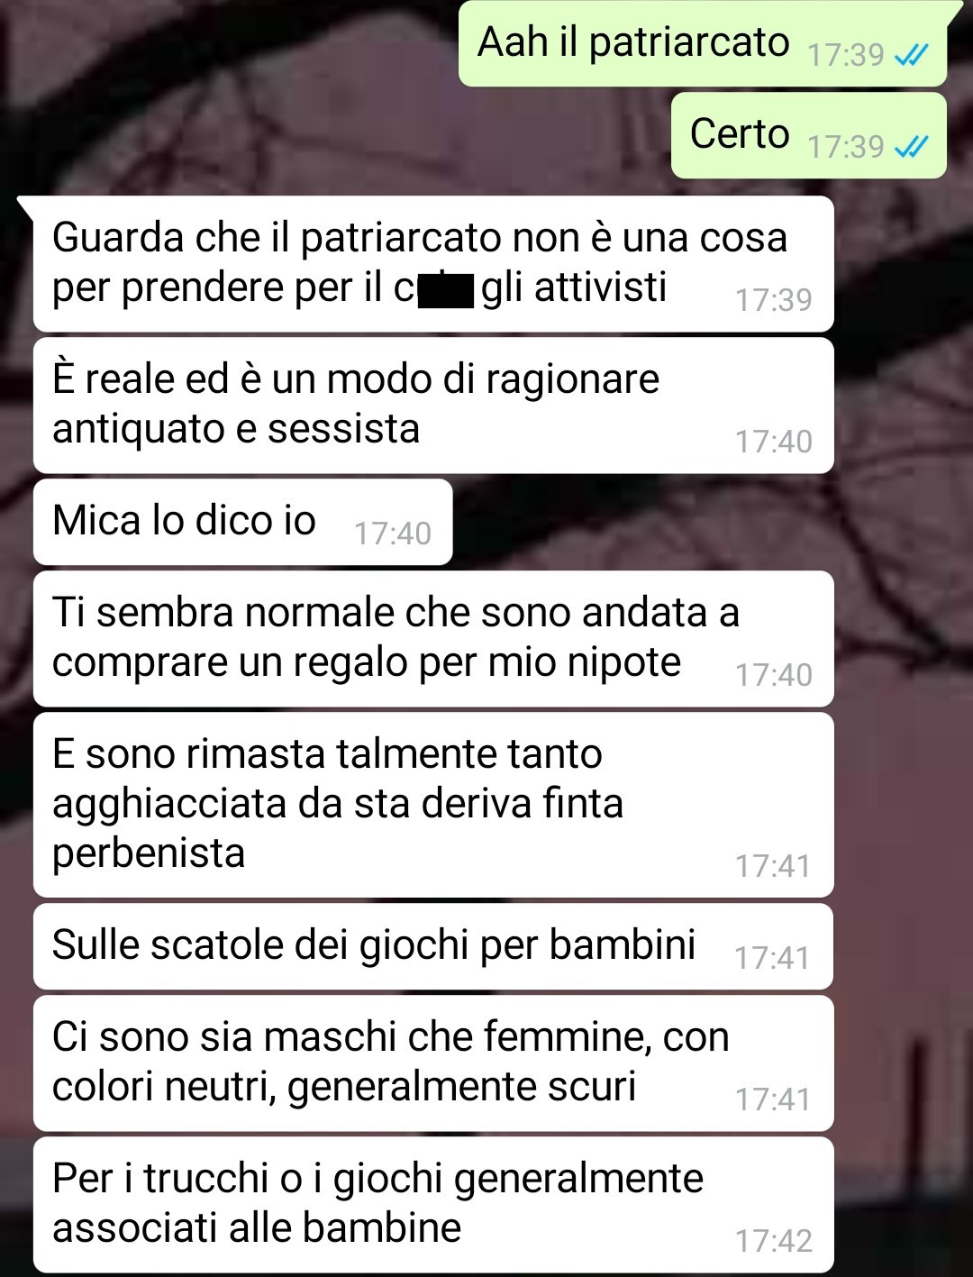Tap the 'Certo' sent message bubble
973x1277 pixels.
point(808,135)
